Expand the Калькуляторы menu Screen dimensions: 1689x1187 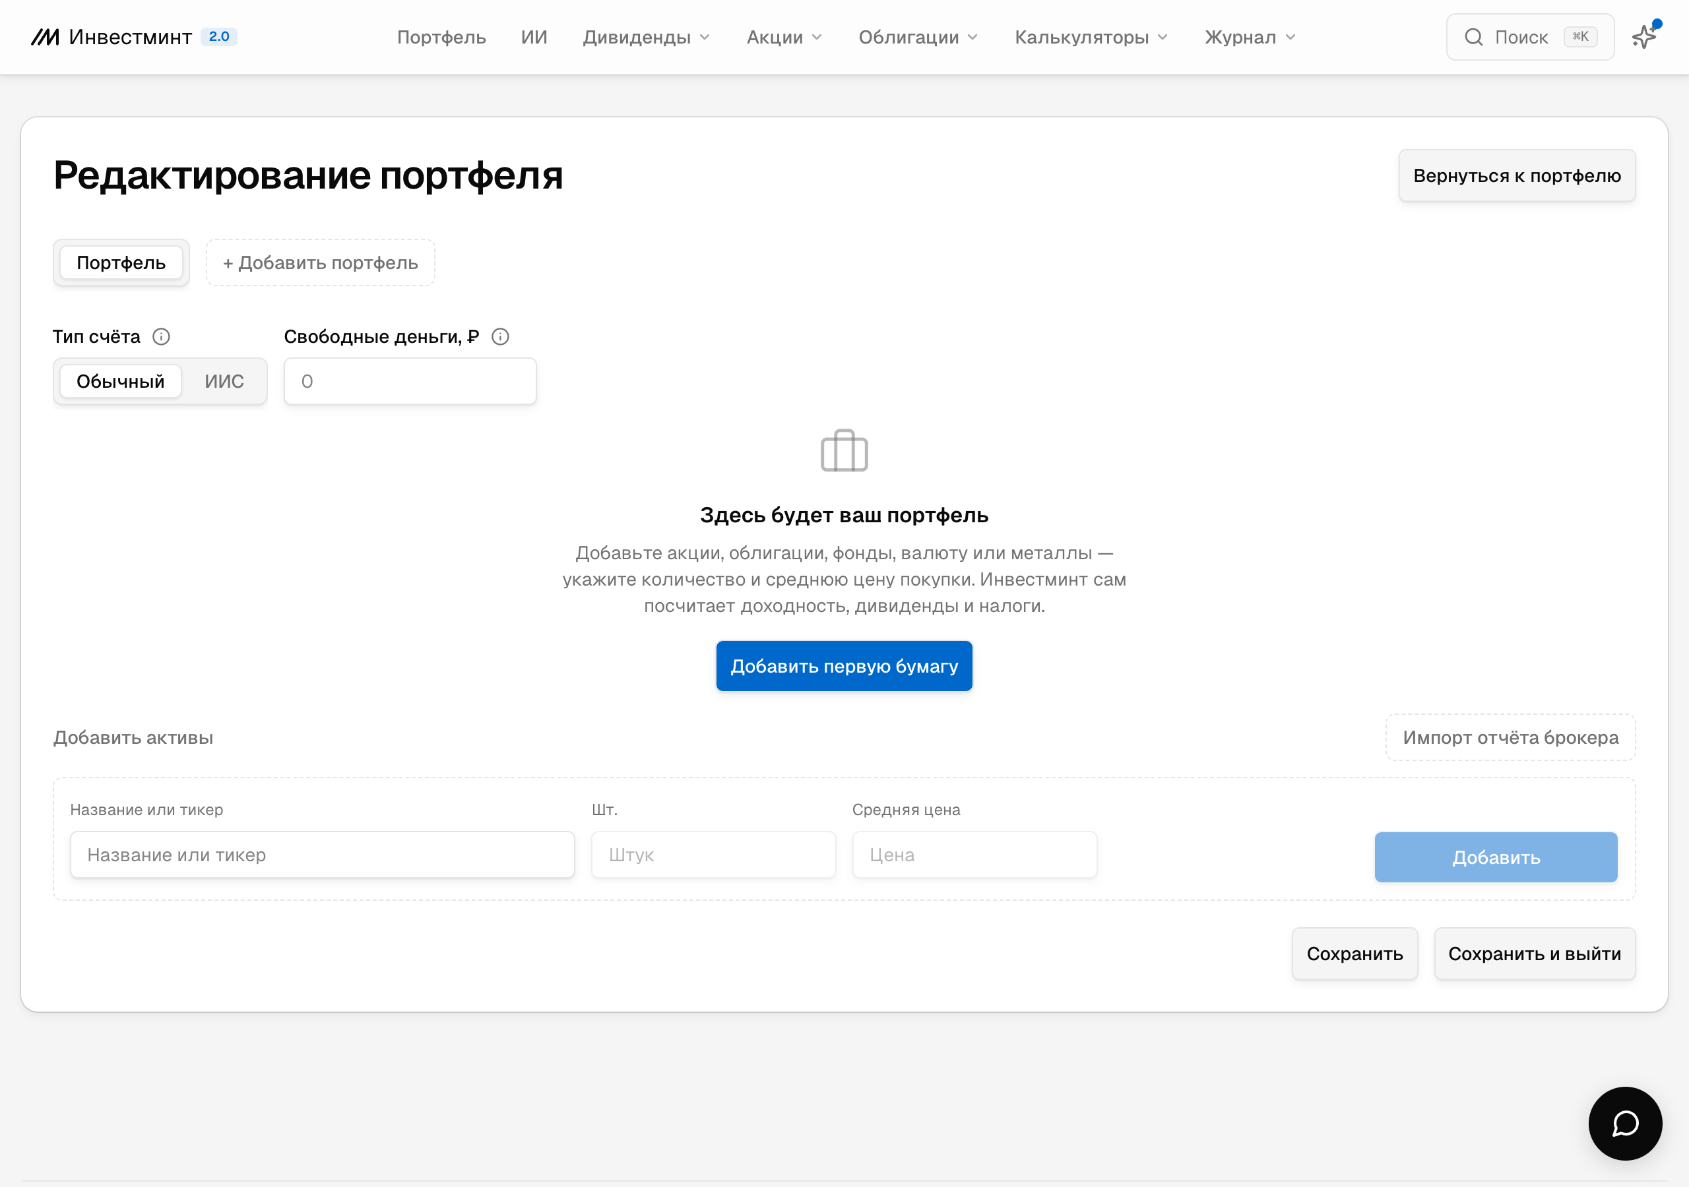point(1091,37)
